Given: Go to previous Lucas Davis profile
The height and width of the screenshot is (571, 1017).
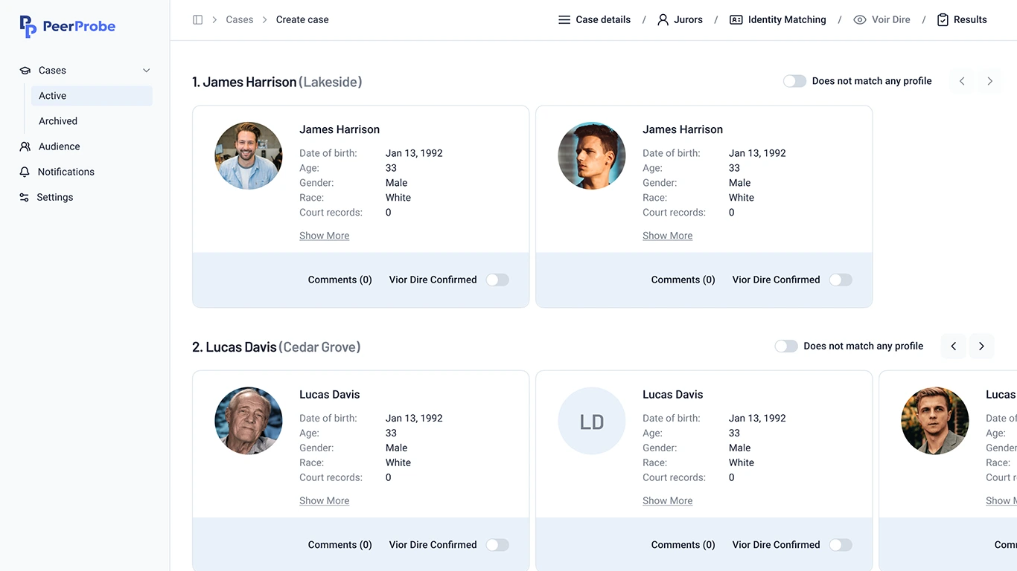Looking at the screenshot, I should pos(954,346).
